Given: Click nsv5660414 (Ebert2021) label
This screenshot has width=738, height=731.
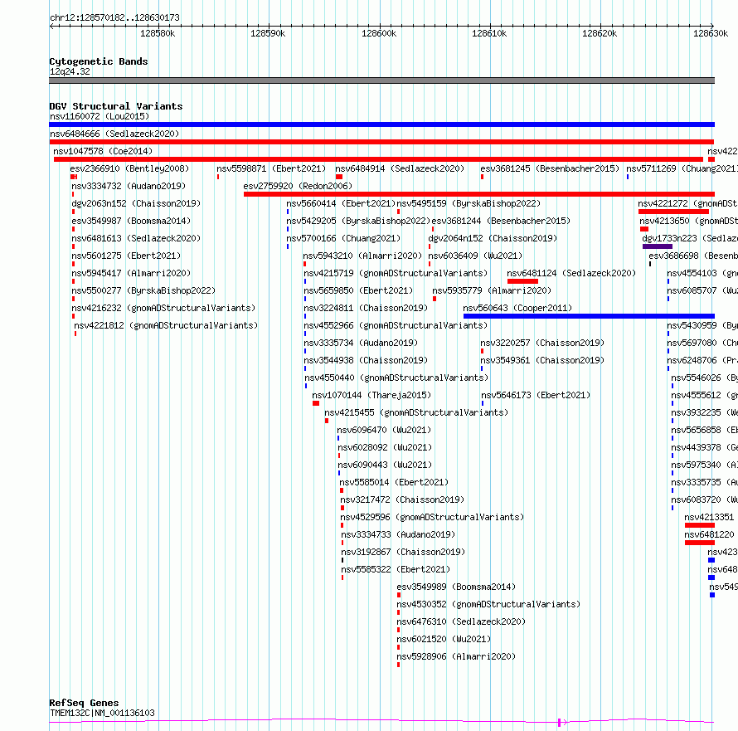Looking at the screenshot, I should (x=341, y=203).
